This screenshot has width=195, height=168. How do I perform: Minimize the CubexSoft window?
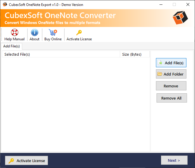click(x=161, y=5)
